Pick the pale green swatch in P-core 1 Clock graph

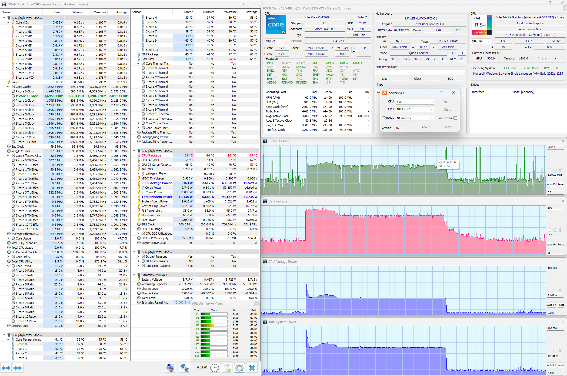[x=549, y=170]
